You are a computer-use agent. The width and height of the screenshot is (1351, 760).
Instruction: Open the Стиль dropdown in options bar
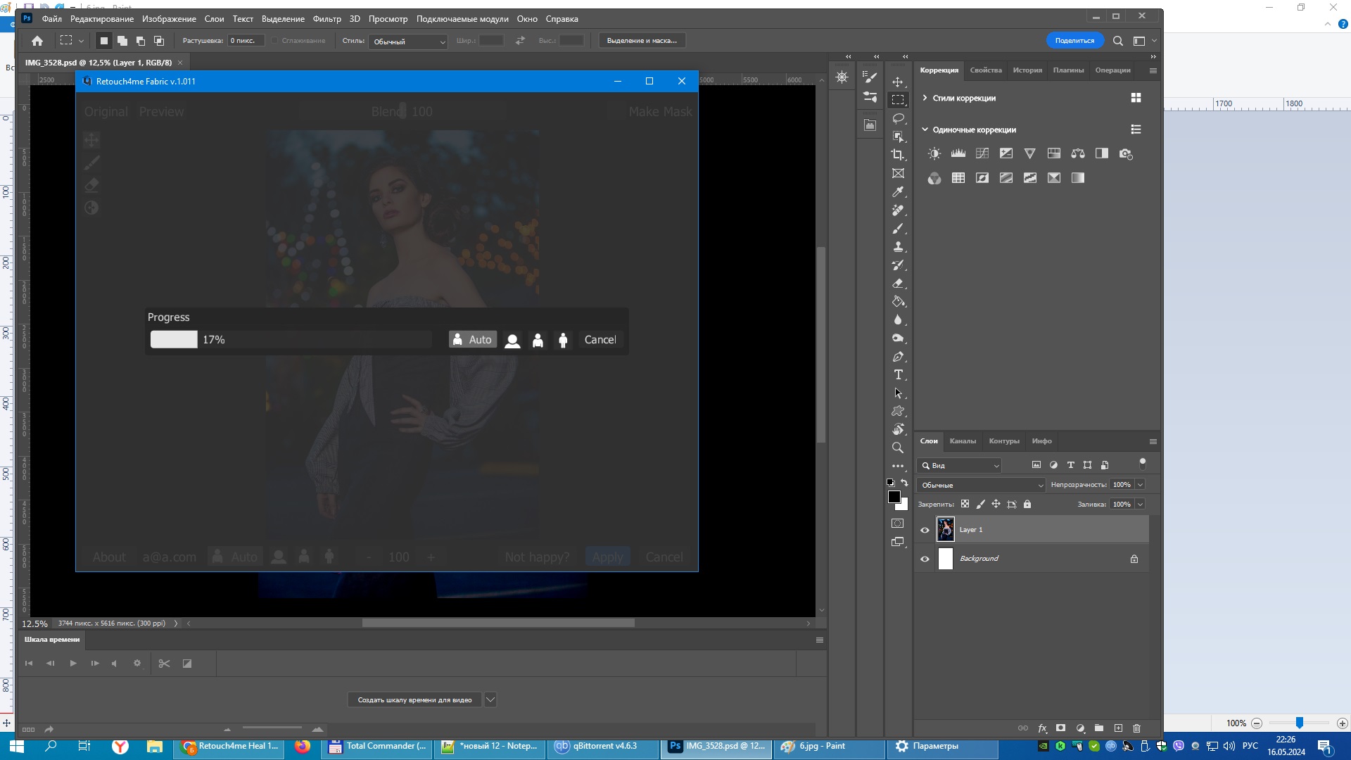[x=408, y=42]
